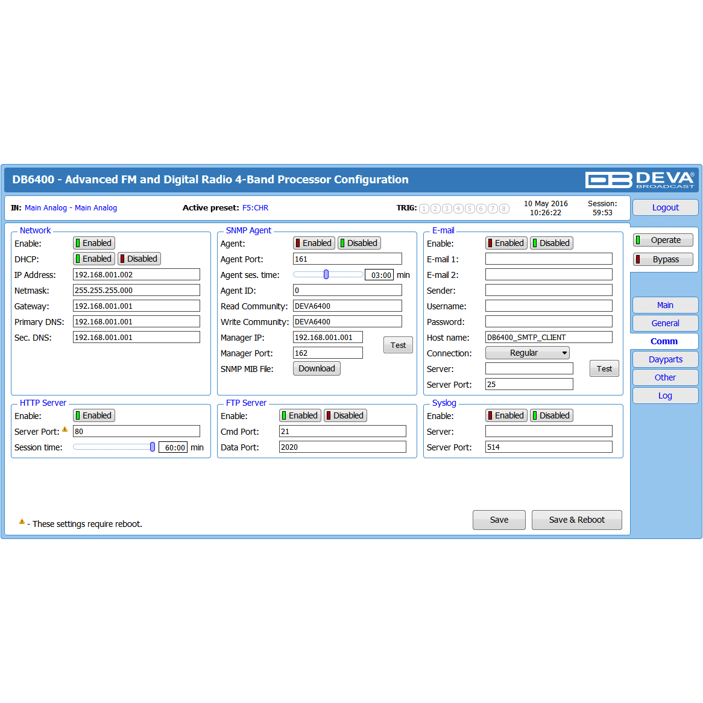Disable DHCP in Network settings

pos(139,259)
